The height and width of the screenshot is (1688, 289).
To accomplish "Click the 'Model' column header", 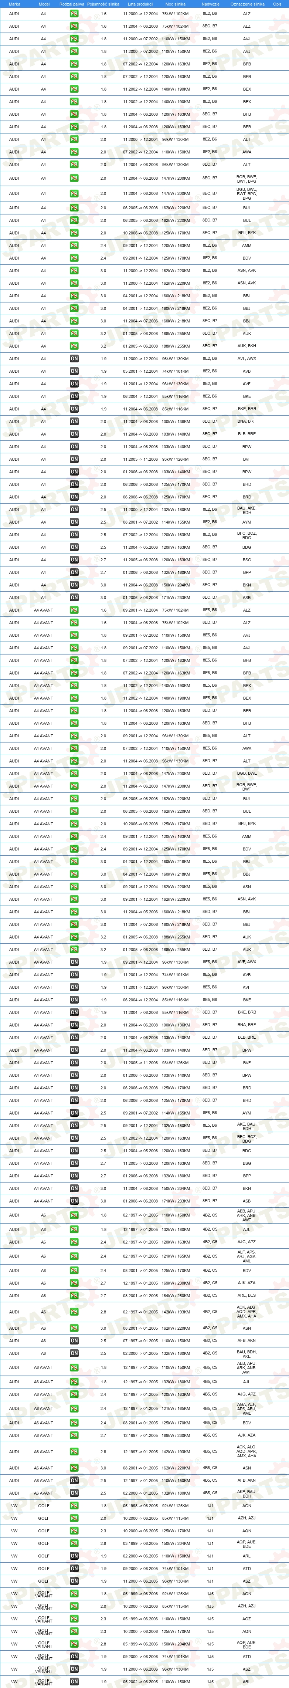I will pos(44,4).
